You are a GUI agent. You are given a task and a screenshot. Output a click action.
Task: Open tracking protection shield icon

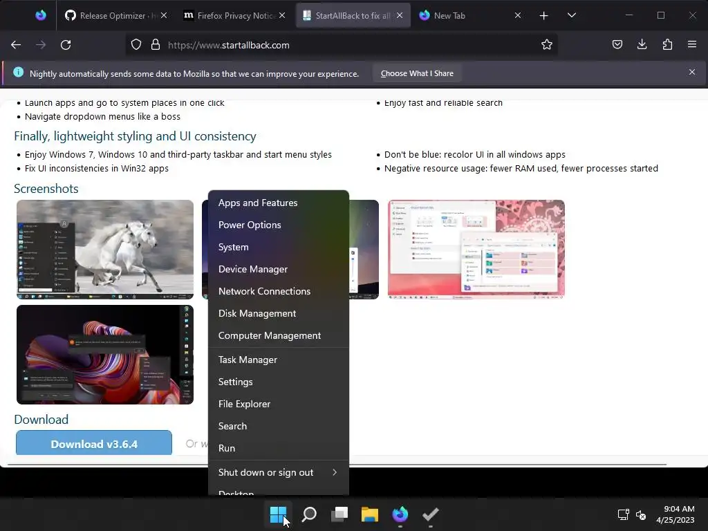(136, 45)
